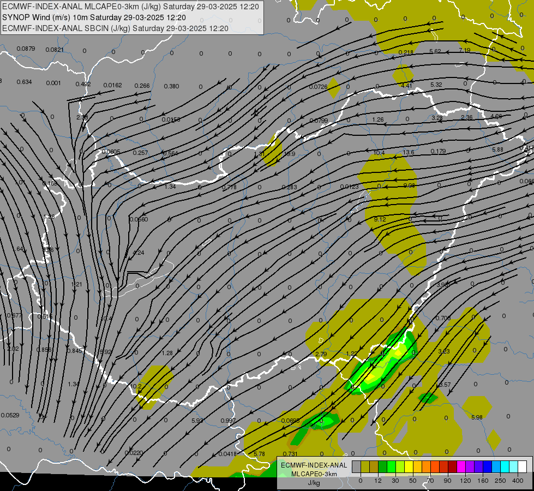The height and width of the screenshot is (491, 534).
Task: Click the map value '0.0726'
Action: click(x=319, y=87)
